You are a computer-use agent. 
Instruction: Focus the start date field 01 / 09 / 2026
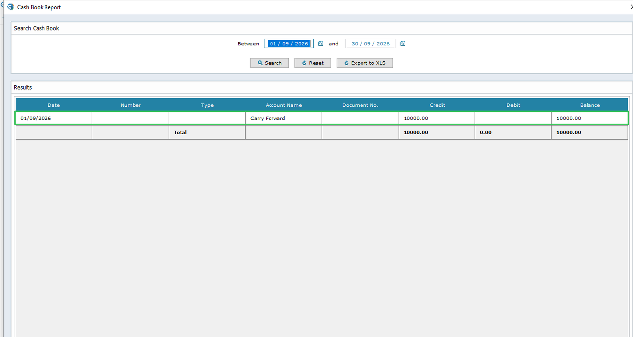pos(289,44)
